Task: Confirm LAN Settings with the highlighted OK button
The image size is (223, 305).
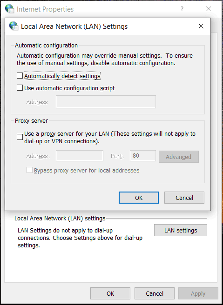Action: pos(139,198)
